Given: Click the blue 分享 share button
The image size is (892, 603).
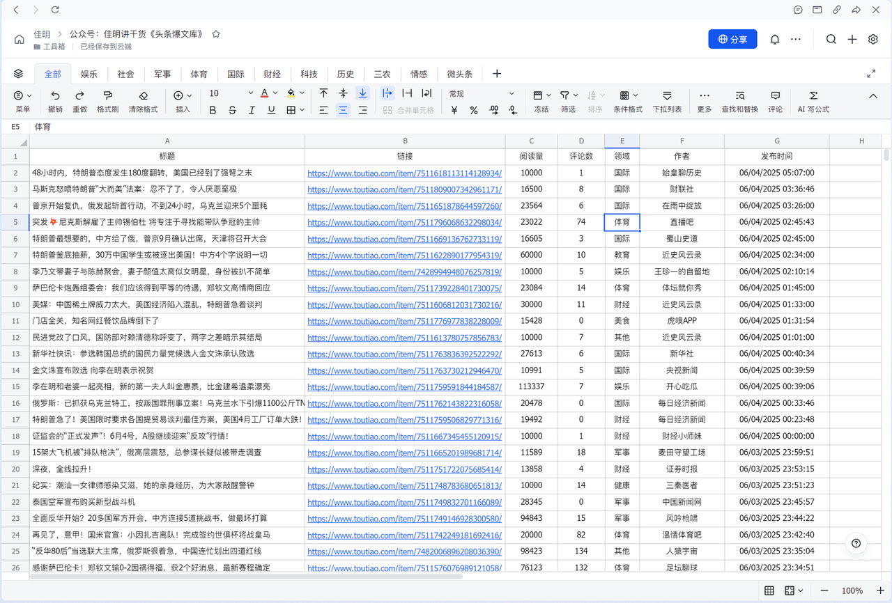Looking at the screenshot, I should click(732, 40).
